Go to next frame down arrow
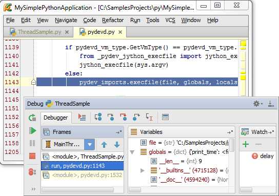 point(117,145)
